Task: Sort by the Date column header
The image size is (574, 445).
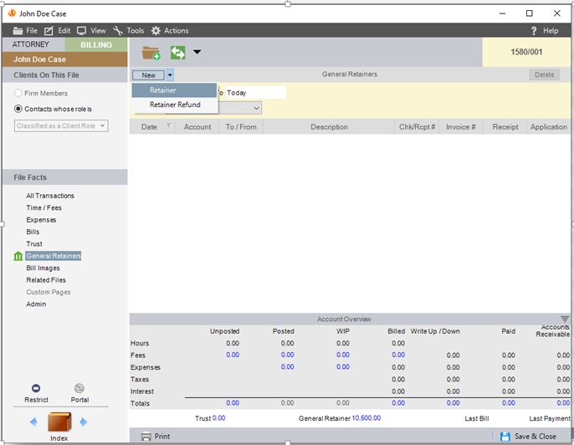Action: 152,126
